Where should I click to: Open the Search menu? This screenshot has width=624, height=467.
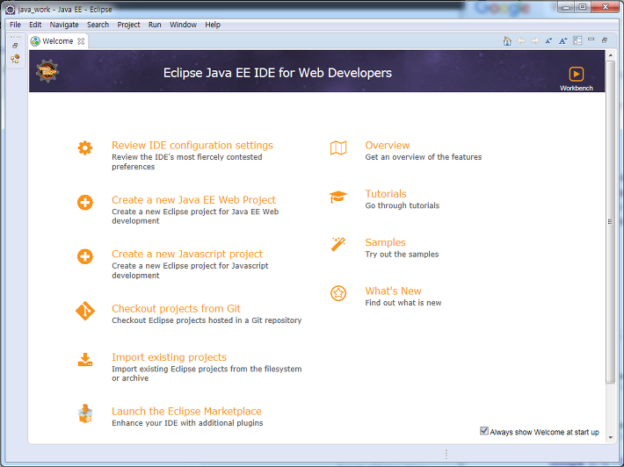[98, 25]
